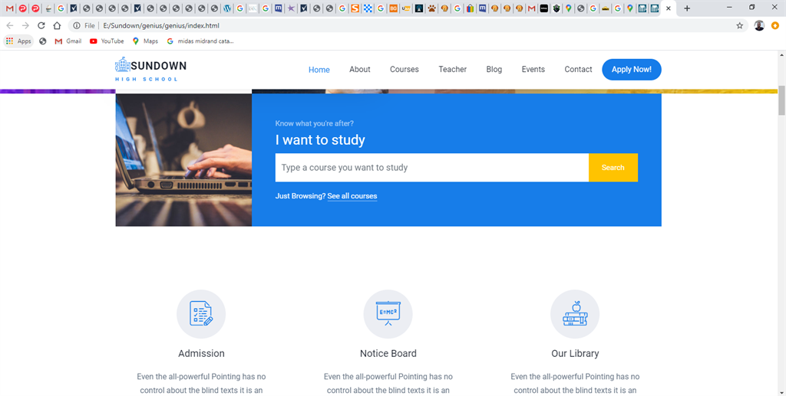786x396 pixels.
Task: Click the page vertical scrollbar thumb
Action: (x=781, y=100)
